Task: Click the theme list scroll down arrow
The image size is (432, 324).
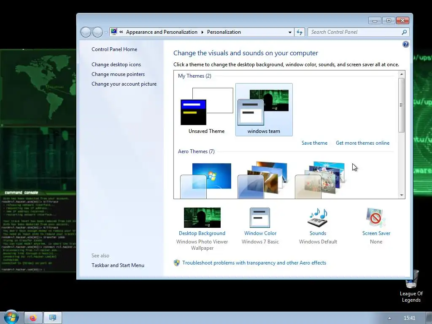Action: coord(402,195)
